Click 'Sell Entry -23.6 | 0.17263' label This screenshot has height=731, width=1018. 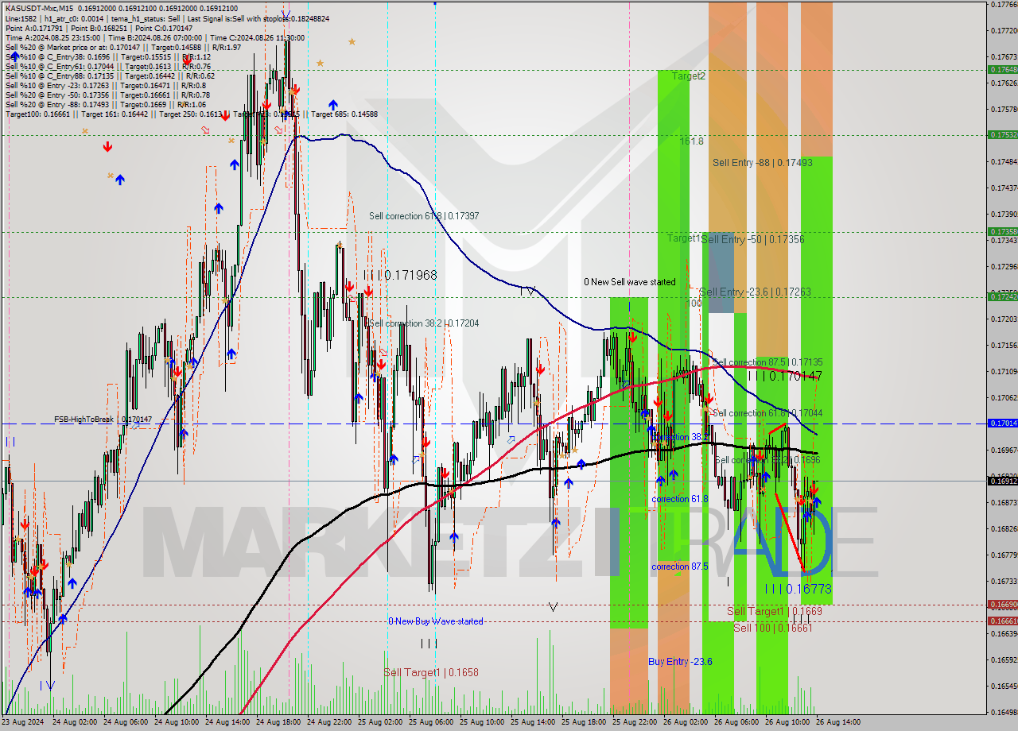click(755, 292)
